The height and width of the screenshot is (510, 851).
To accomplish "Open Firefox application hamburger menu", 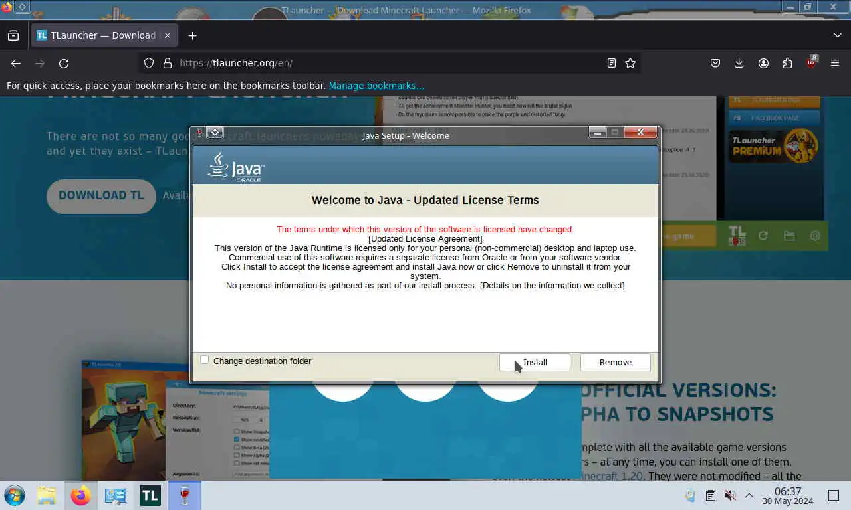I will tap(835, 63).
